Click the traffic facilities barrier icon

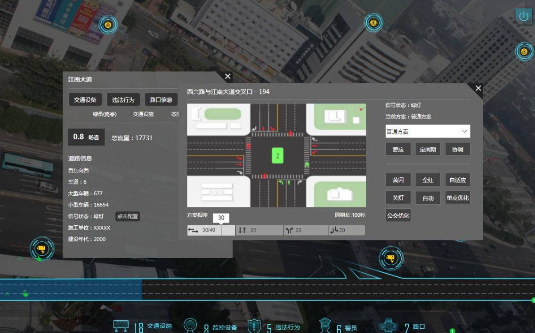tap(121, 326)
